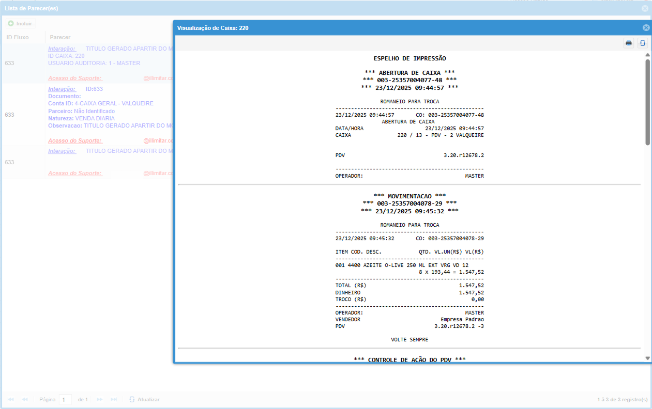652x409 pixels.
Task: Click the Página number input field
Action: pos(65,400)
